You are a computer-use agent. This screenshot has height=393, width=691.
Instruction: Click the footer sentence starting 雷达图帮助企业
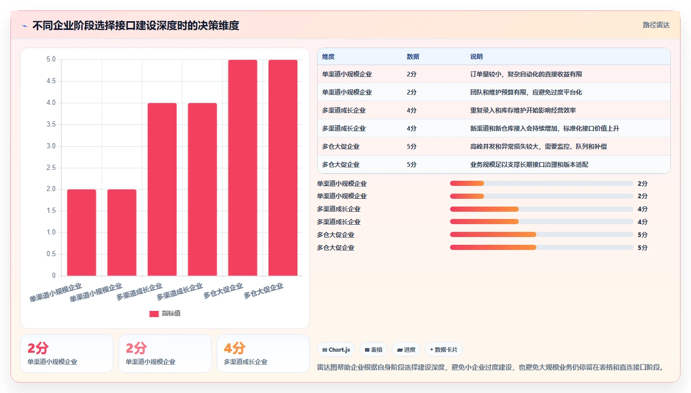click(490, 367)
